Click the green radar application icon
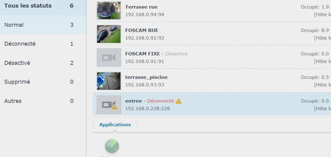 point(112,146)
